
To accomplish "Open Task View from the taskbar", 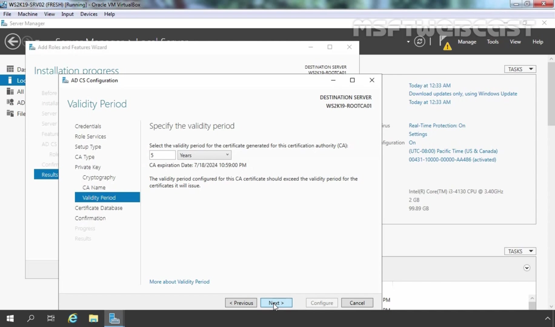I will coord(51,318).
